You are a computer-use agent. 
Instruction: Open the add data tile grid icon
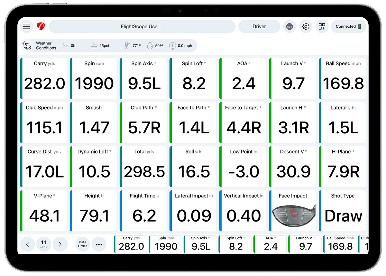322,26
